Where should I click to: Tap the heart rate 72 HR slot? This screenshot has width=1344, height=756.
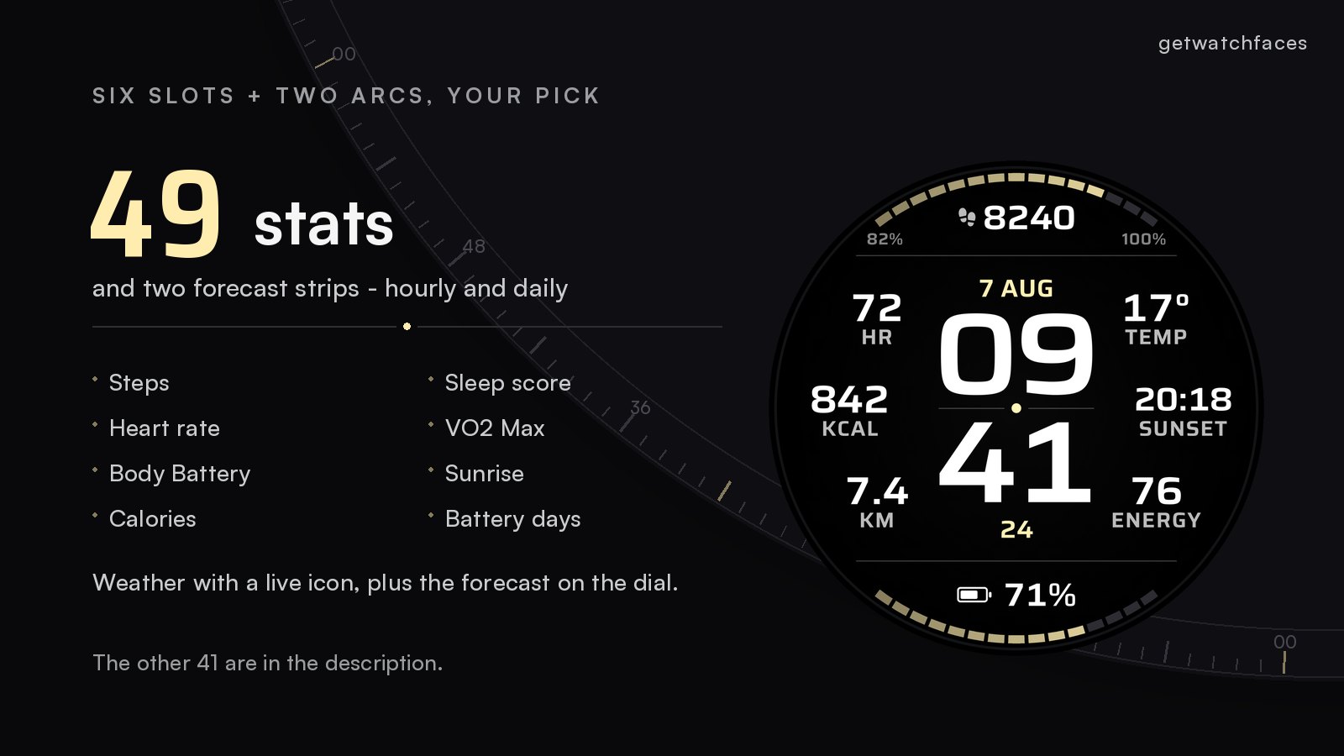(877, 319)
